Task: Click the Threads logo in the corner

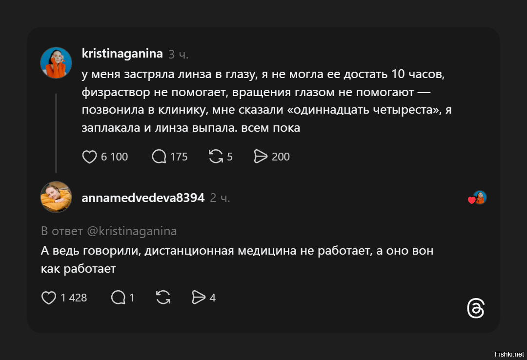Action: [476, 309]
